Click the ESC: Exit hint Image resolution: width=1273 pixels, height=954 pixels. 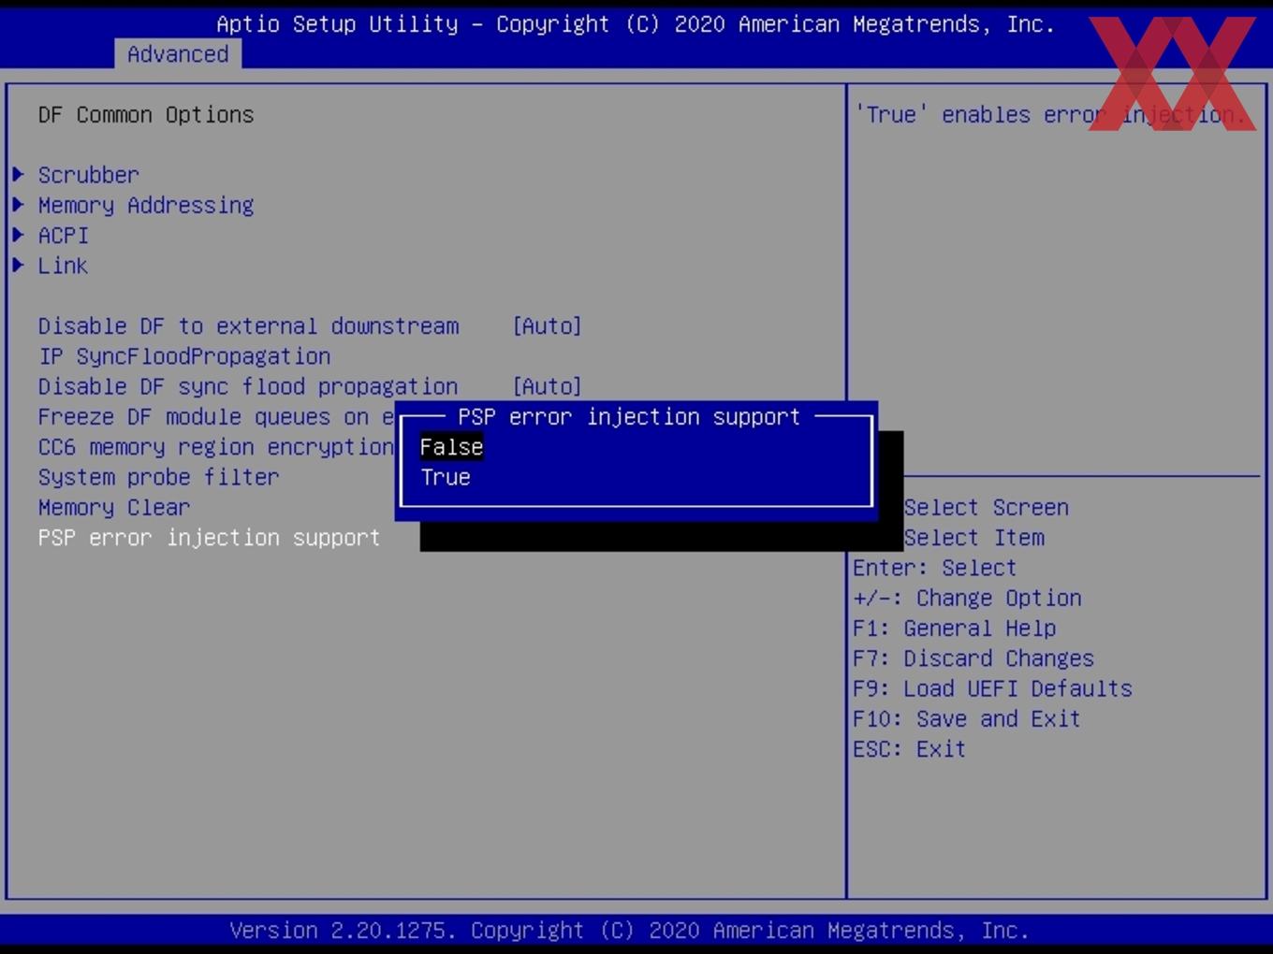pos(909,749)
